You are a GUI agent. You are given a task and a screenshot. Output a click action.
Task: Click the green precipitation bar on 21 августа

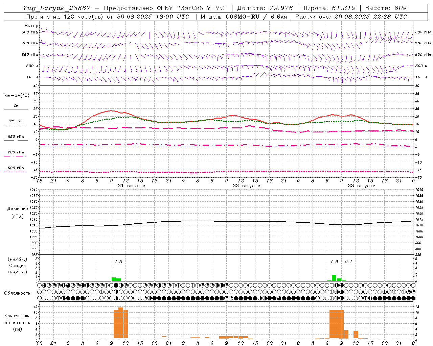pos(116,279)
